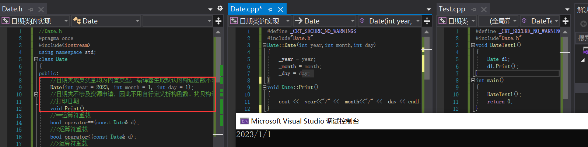Collapse void DateTest1 function in Test.cpp
Screen dimensions: 588x147
[473, 45]
